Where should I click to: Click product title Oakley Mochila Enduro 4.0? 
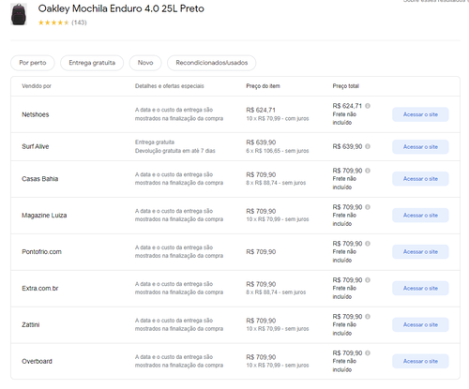(121, 8)
